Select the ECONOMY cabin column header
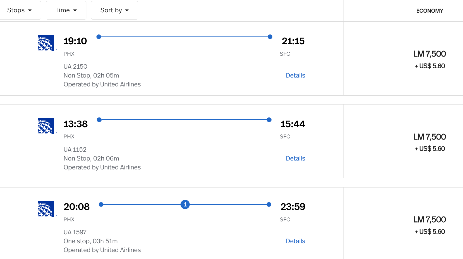 430,11
